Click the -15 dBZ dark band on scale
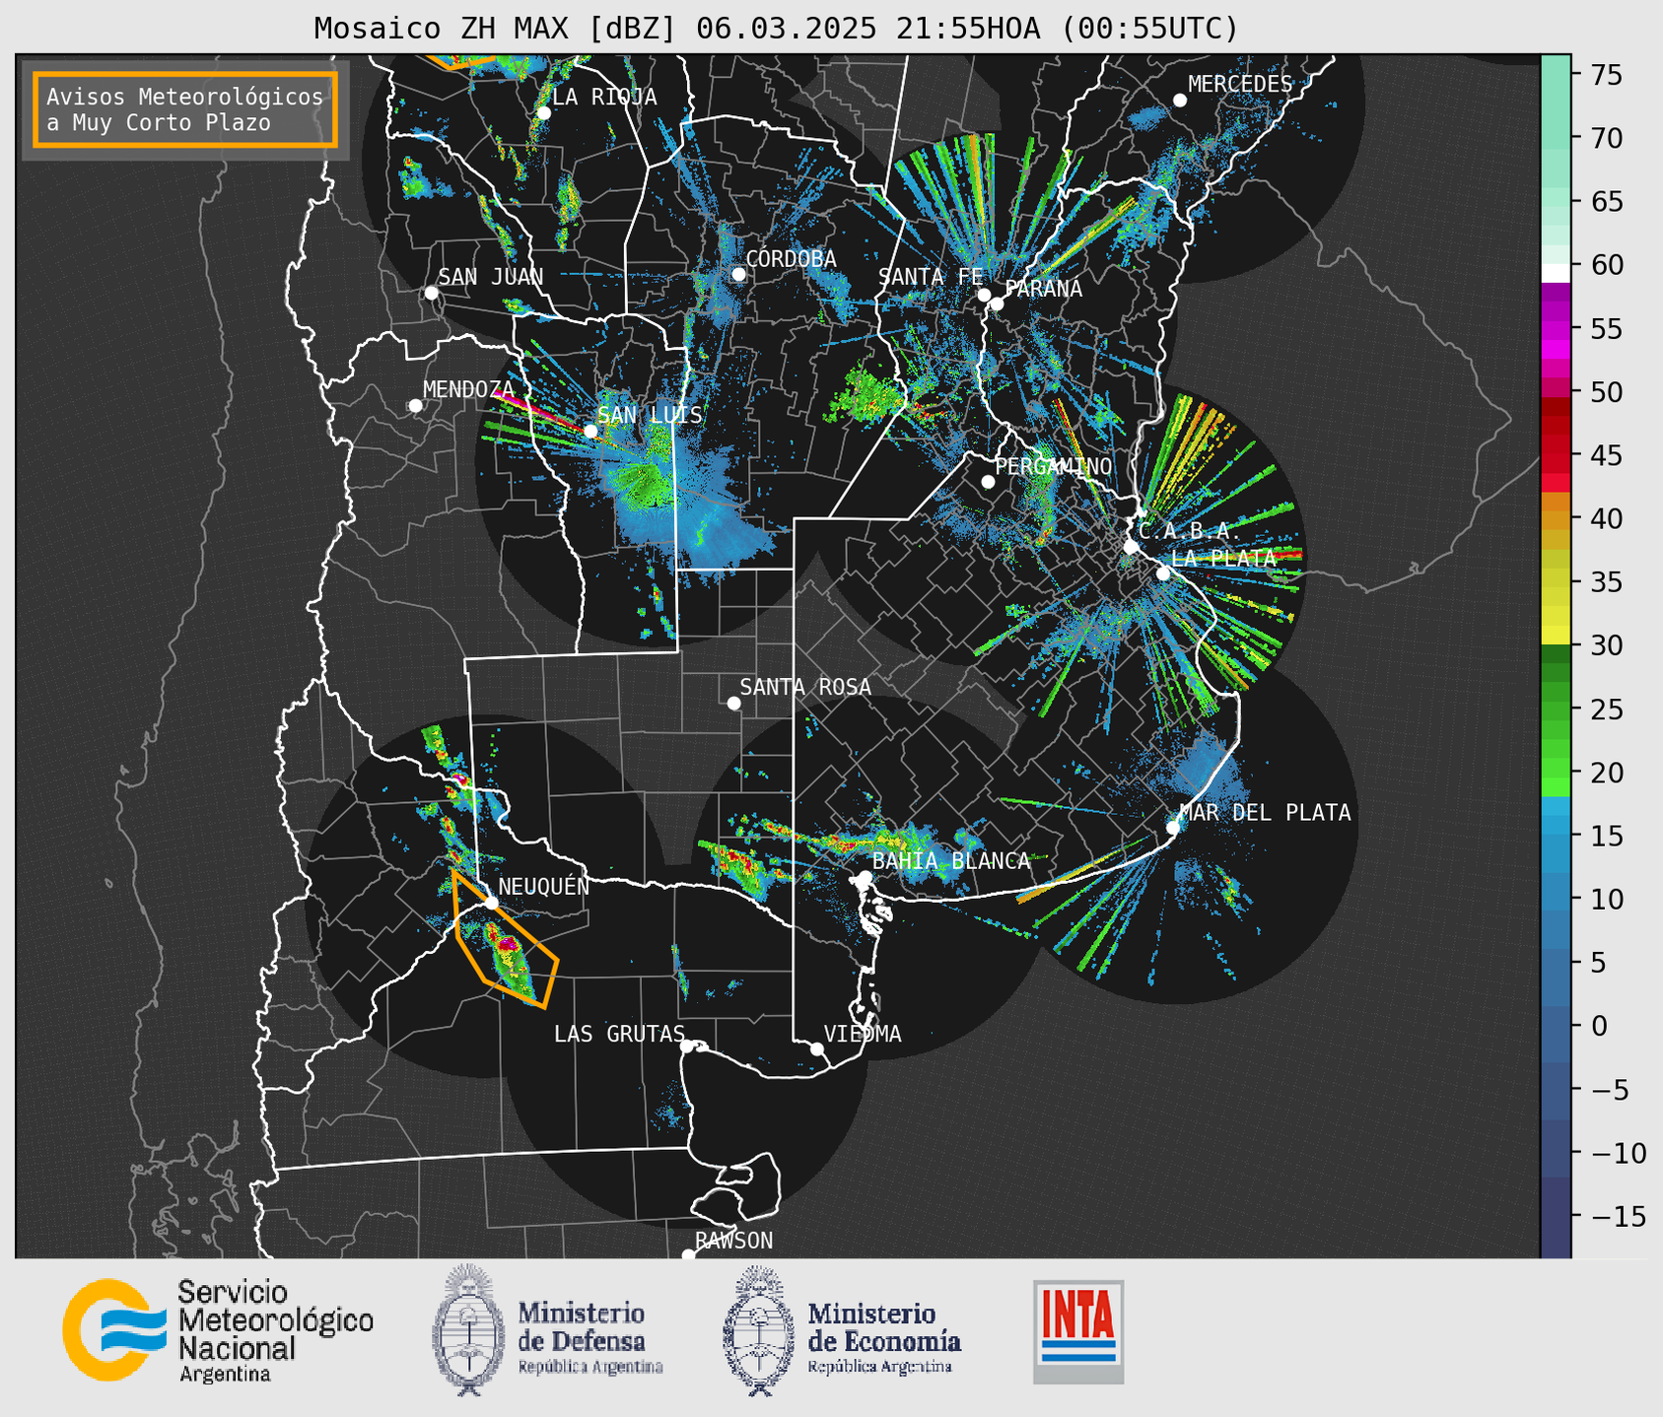Viewport: 1663px width, 1417px height. 1555,1217
